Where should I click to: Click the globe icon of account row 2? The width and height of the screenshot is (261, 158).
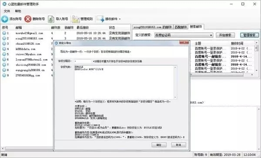[x=4, y=38]
